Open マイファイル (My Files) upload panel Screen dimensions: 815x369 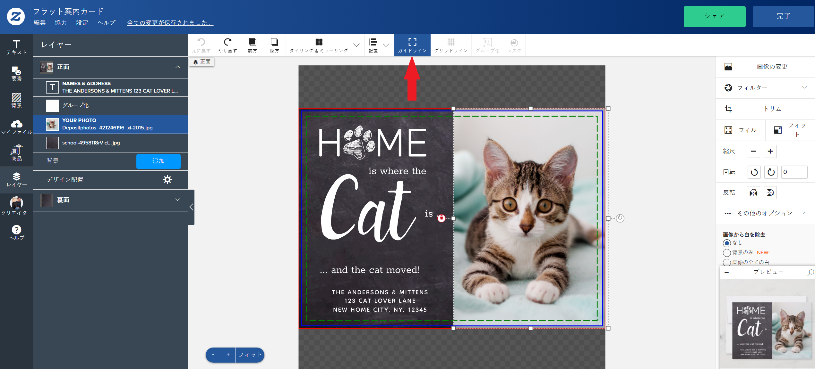(16, 127)
